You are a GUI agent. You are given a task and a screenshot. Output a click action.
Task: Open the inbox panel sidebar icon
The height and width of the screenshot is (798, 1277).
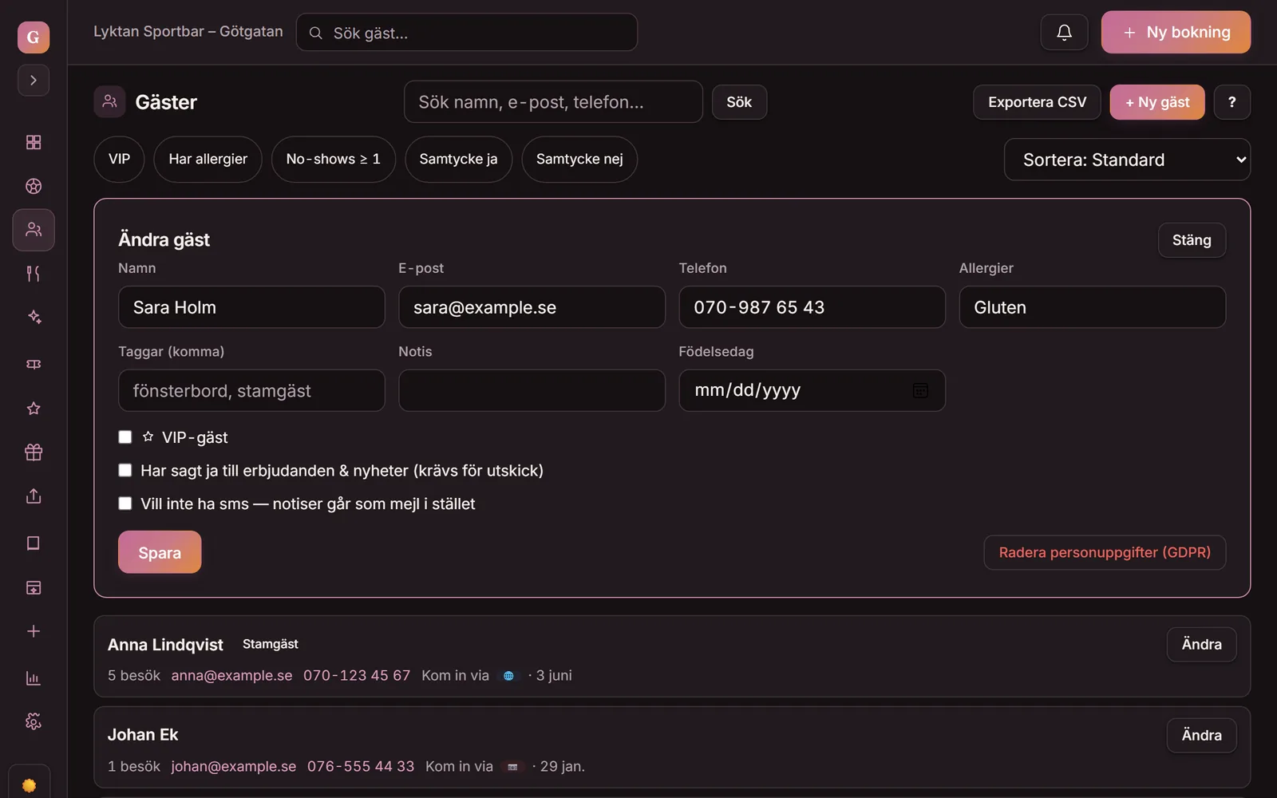coord(34,588)
